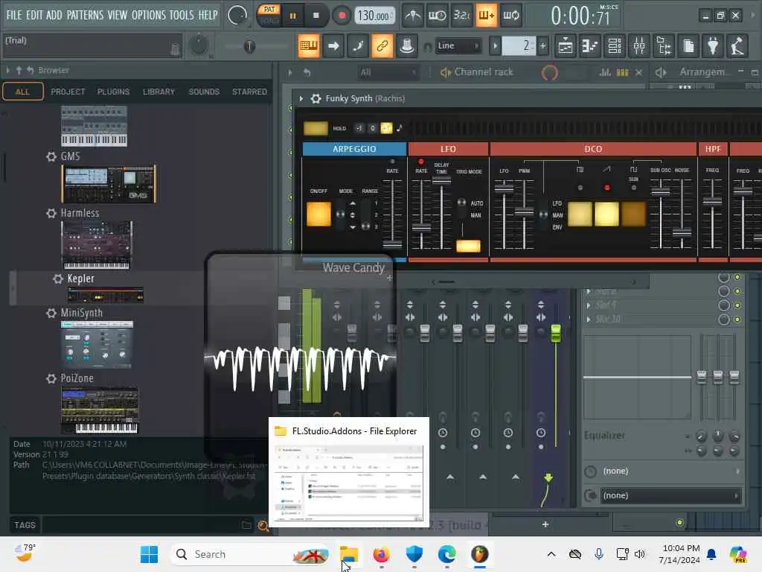Select PoiZone plugin in browser
Screen dimensions: 762x572
click(77, 378)
